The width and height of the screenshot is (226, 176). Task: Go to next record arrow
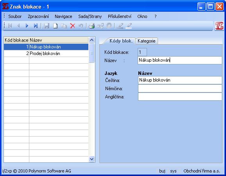27,26
